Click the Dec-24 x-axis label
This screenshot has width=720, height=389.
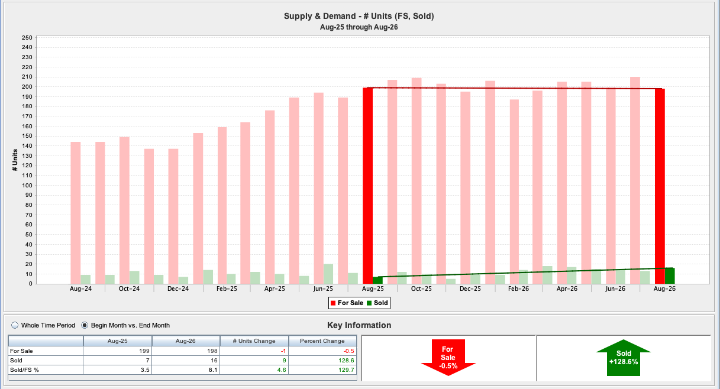tap(178, 289)
